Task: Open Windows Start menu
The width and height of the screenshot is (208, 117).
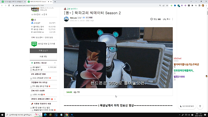Action: tap(2, 115)
